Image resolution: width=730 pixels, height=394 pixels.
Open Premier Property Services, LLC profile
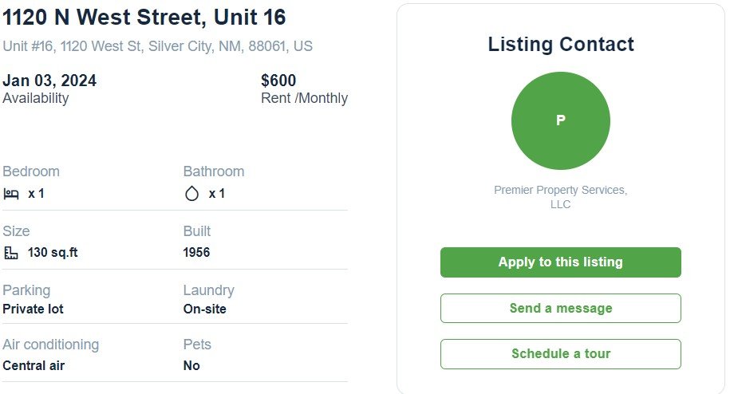(561, 197)
